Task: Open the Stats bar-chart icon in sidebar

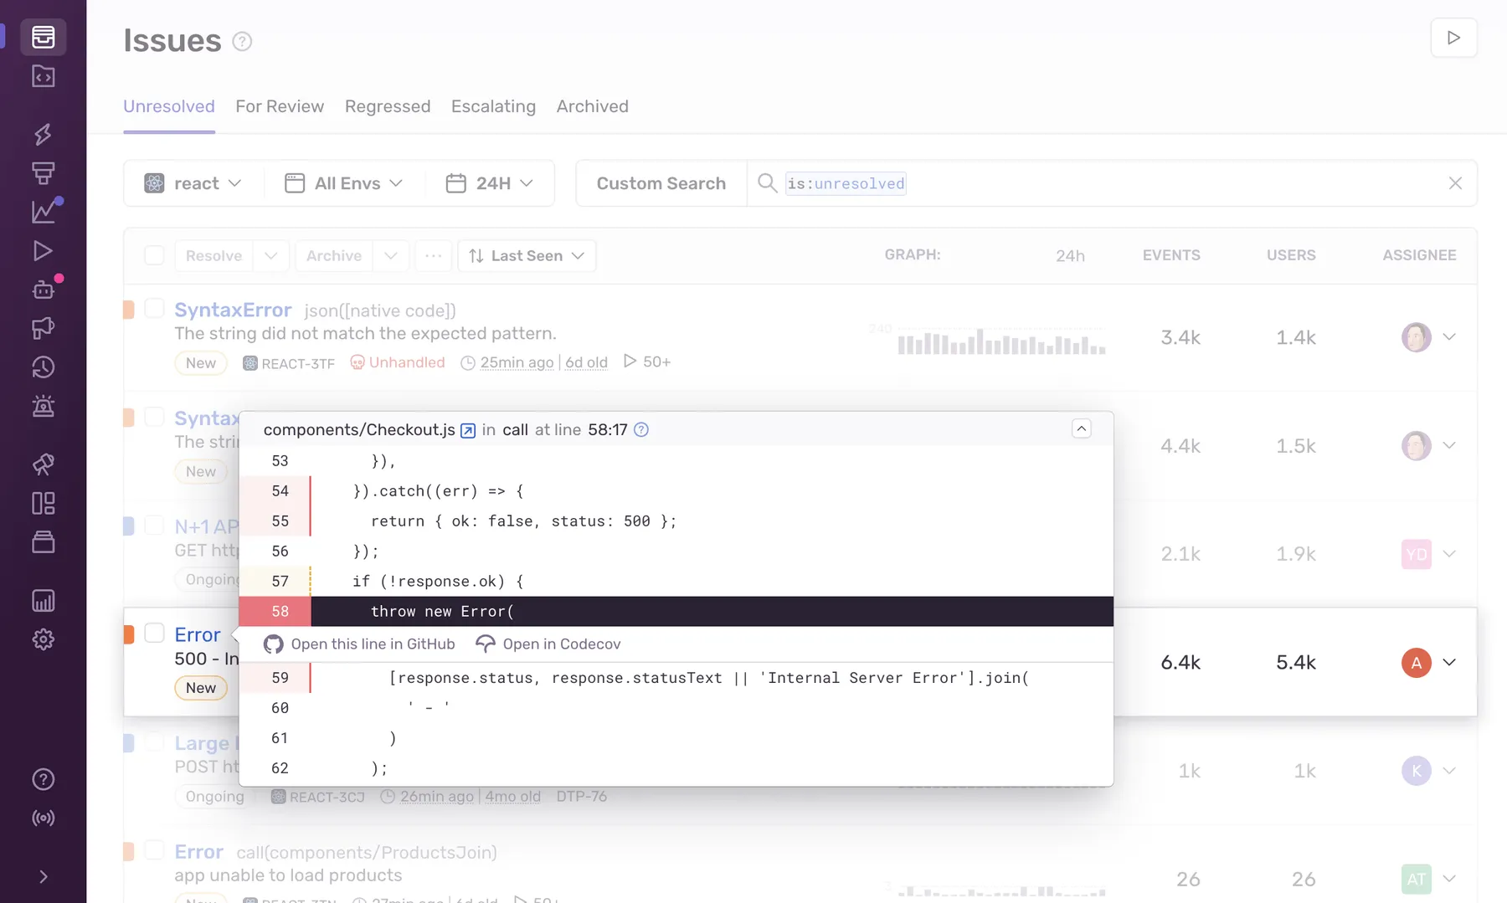Action: coord(43,600)
